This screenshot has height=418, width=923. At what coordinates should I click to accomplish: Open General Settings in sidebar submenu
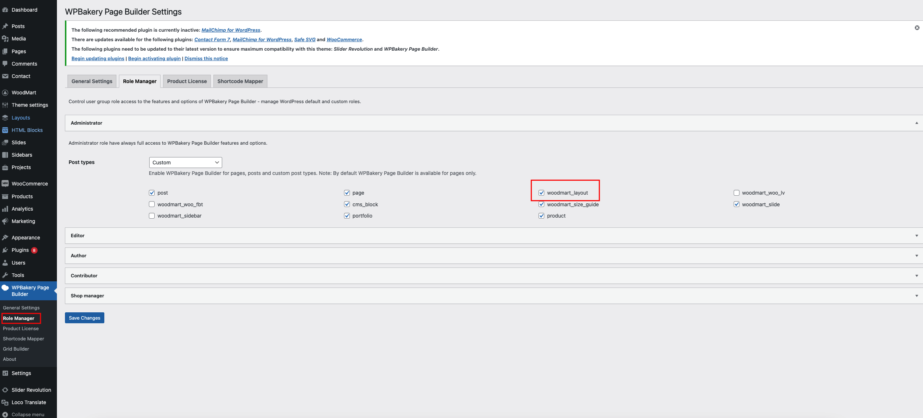21,308
